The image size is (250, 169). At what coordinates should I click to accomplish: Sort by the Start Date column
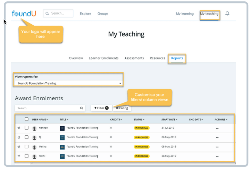tap(169, 120)
